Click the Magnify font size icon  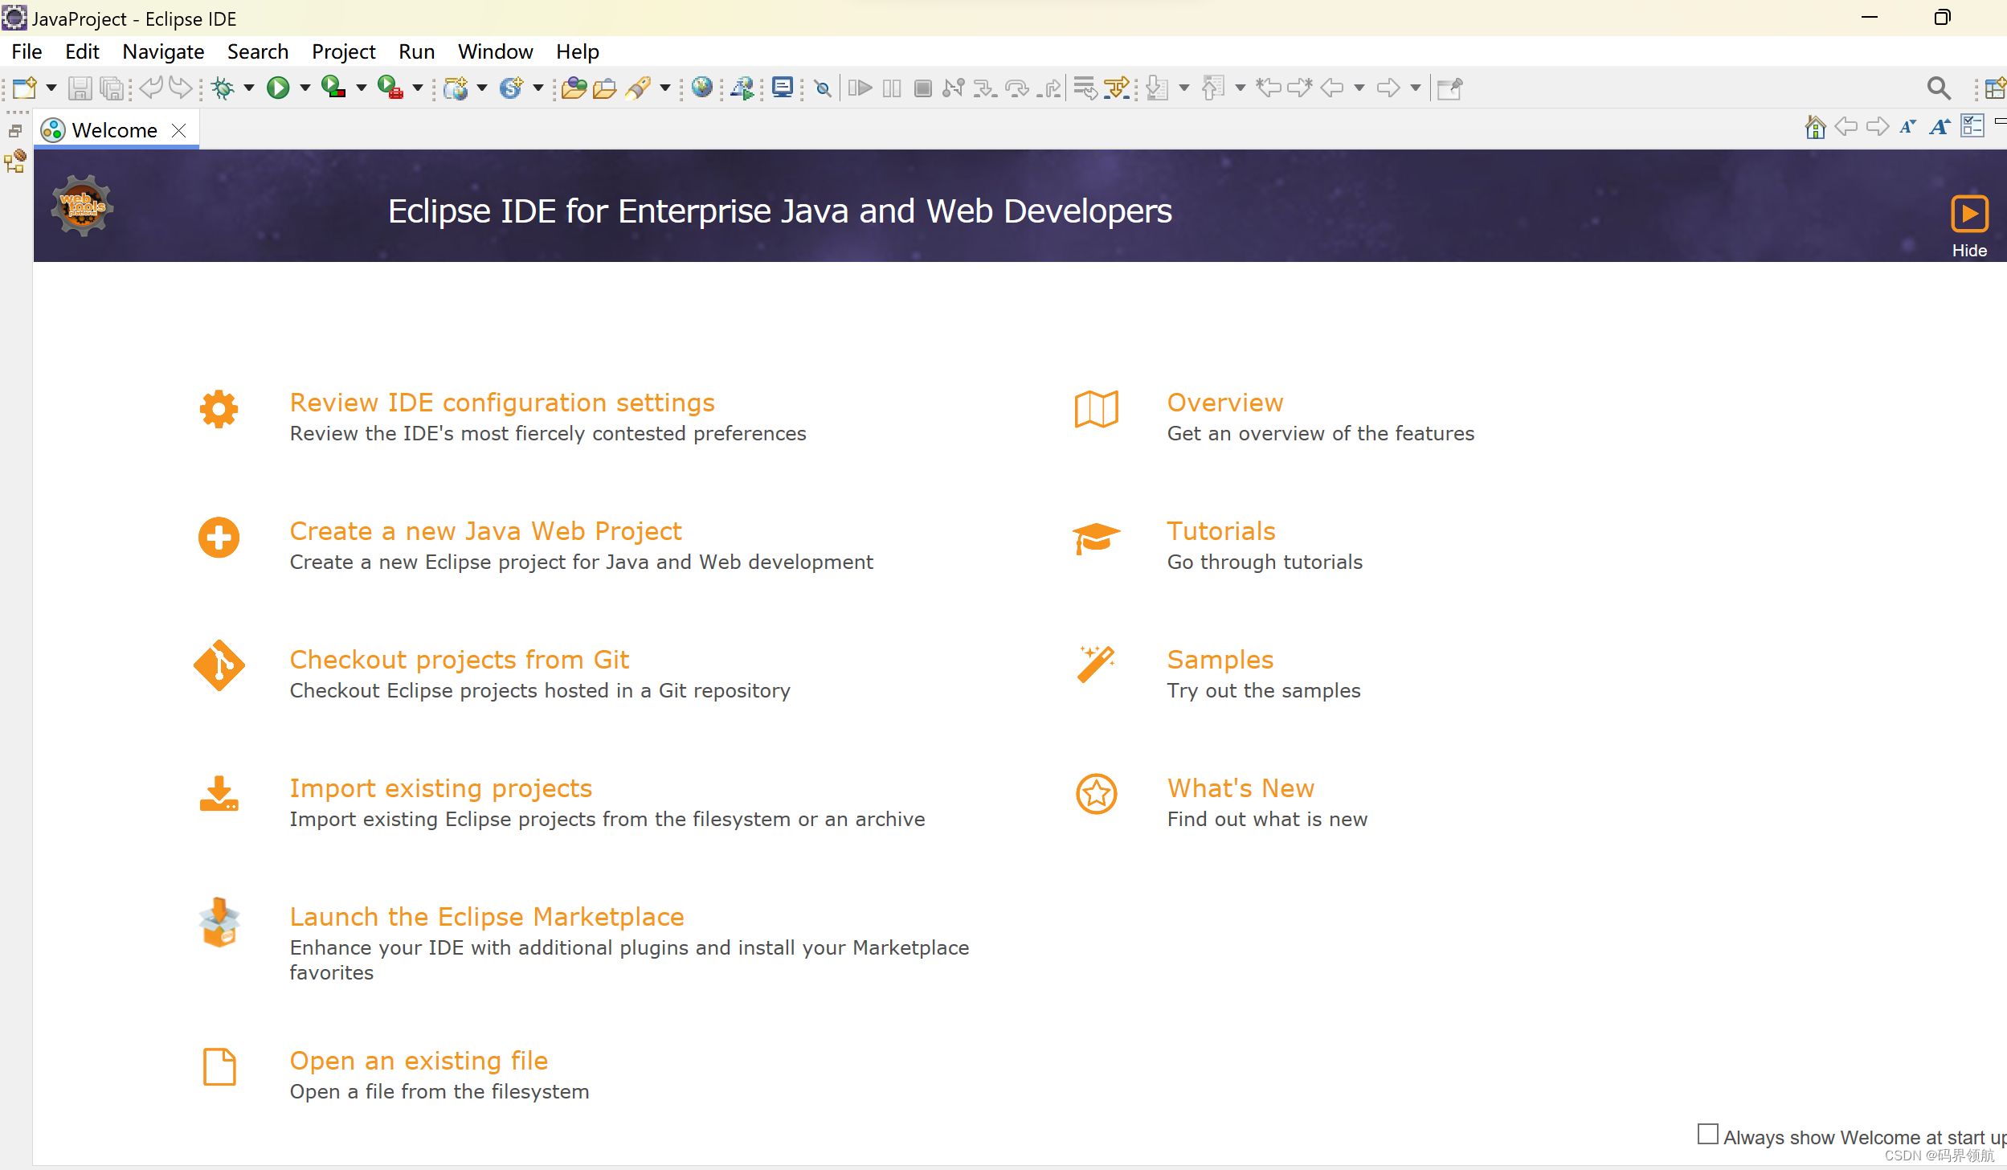point(1940,127)
